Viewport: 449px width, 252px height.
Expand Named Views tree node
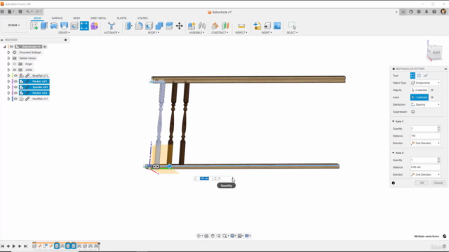coord(8,58)
